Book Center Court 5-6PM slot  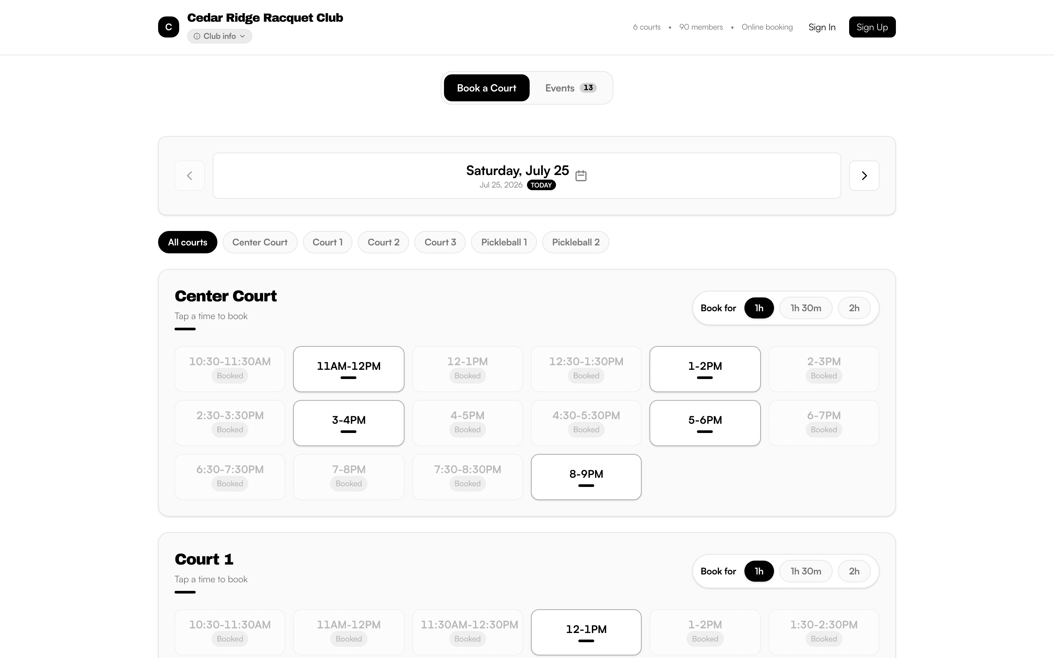coord(705,423)
